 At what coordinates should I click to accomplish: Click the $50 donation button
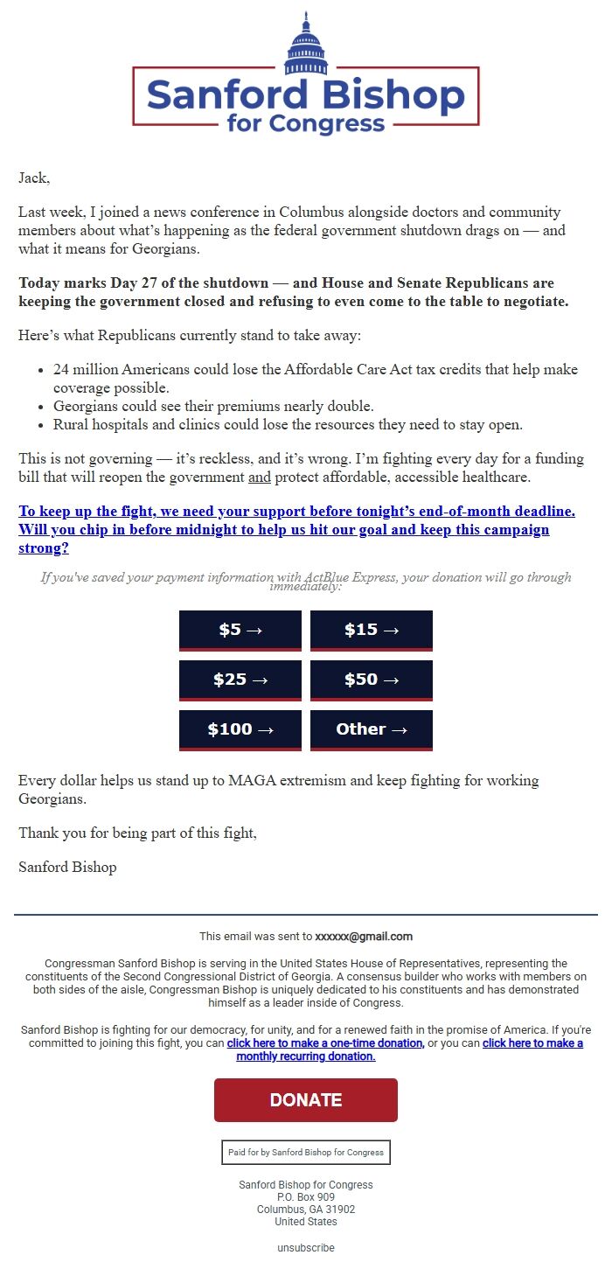371,680
